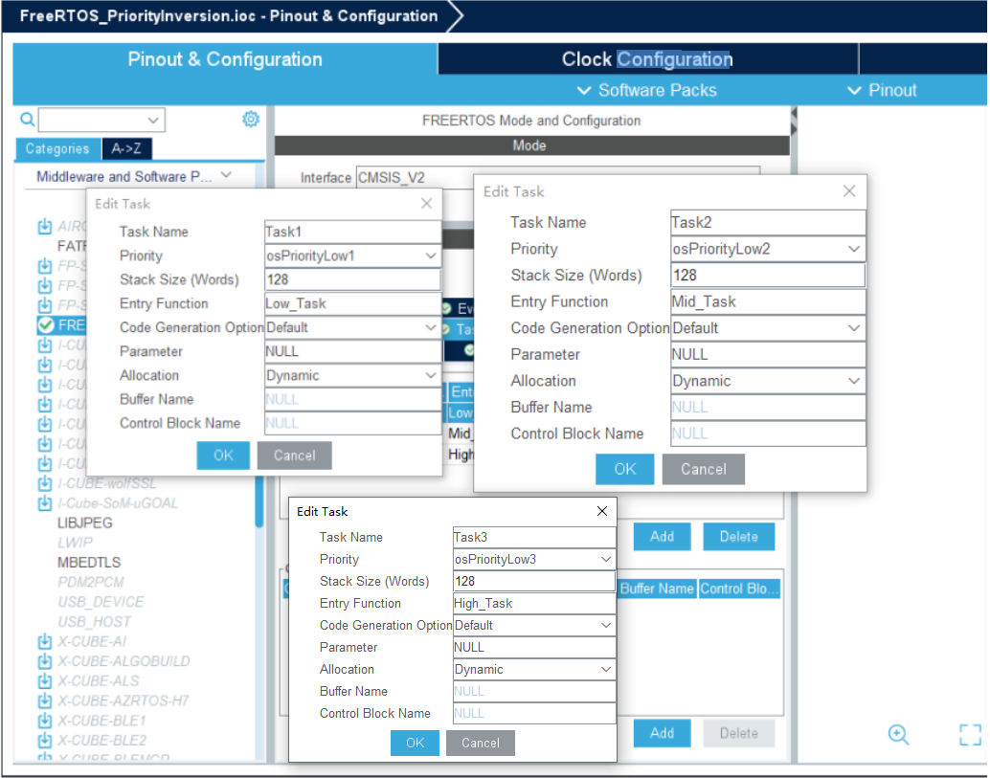Click the fit-to-screen brackets icon

coord(971,735)
